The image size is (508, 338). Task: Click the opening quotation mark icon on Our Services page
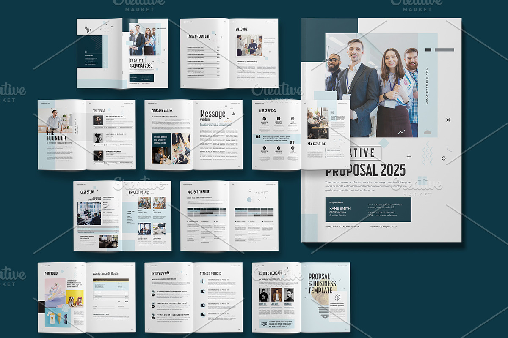point(258,137)
